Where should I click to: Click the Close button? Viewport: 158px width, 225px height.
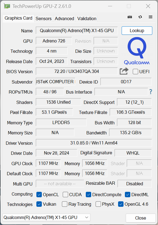[x=141, y=218]
